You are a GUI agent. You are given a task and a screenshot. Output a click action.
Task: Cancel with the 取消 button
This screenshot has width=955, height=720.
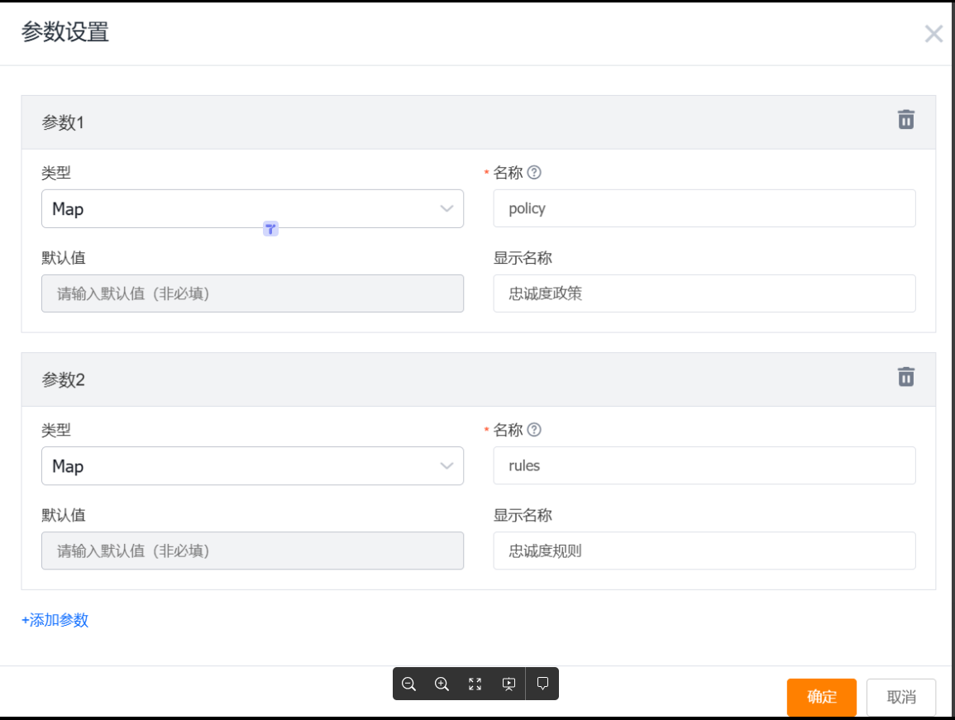tap(900, 697)
